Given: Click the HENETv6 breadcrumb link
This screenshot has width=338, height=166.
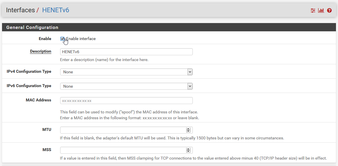Looking at the screenshot, I should click(55, 10).
